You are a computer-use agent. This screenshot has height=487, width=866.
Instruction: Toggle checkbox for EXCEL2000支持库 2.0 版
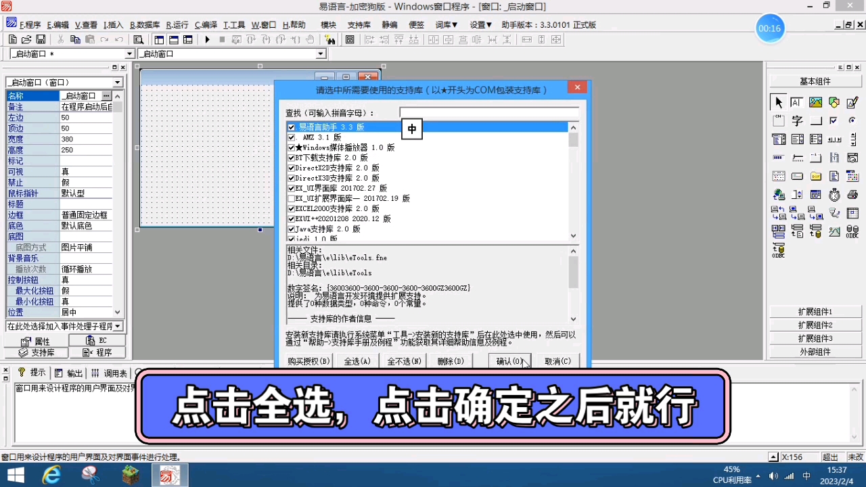pyautogui.click(x=292, y=209)
